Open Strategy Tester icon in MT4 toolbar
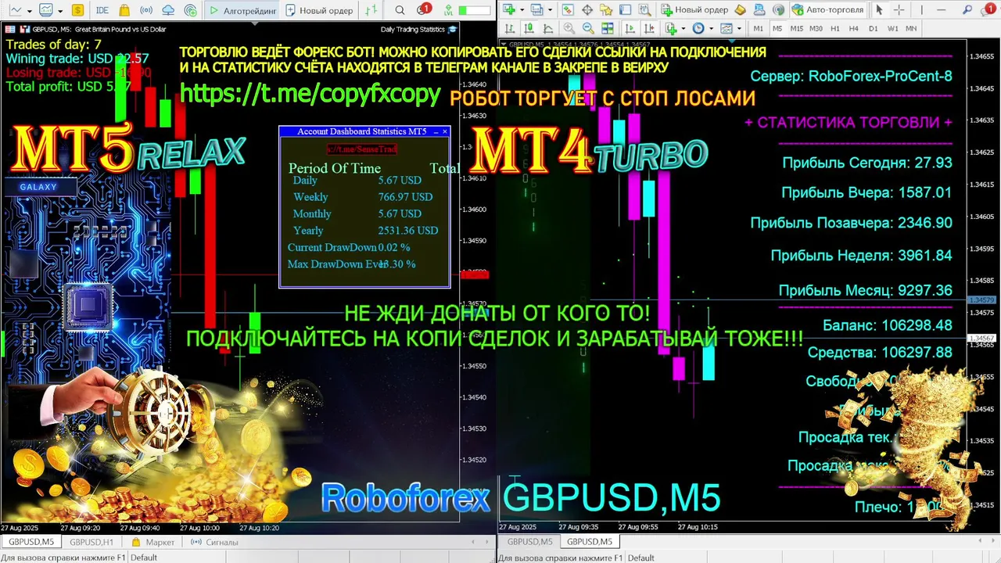 click(x=645, y=10)
